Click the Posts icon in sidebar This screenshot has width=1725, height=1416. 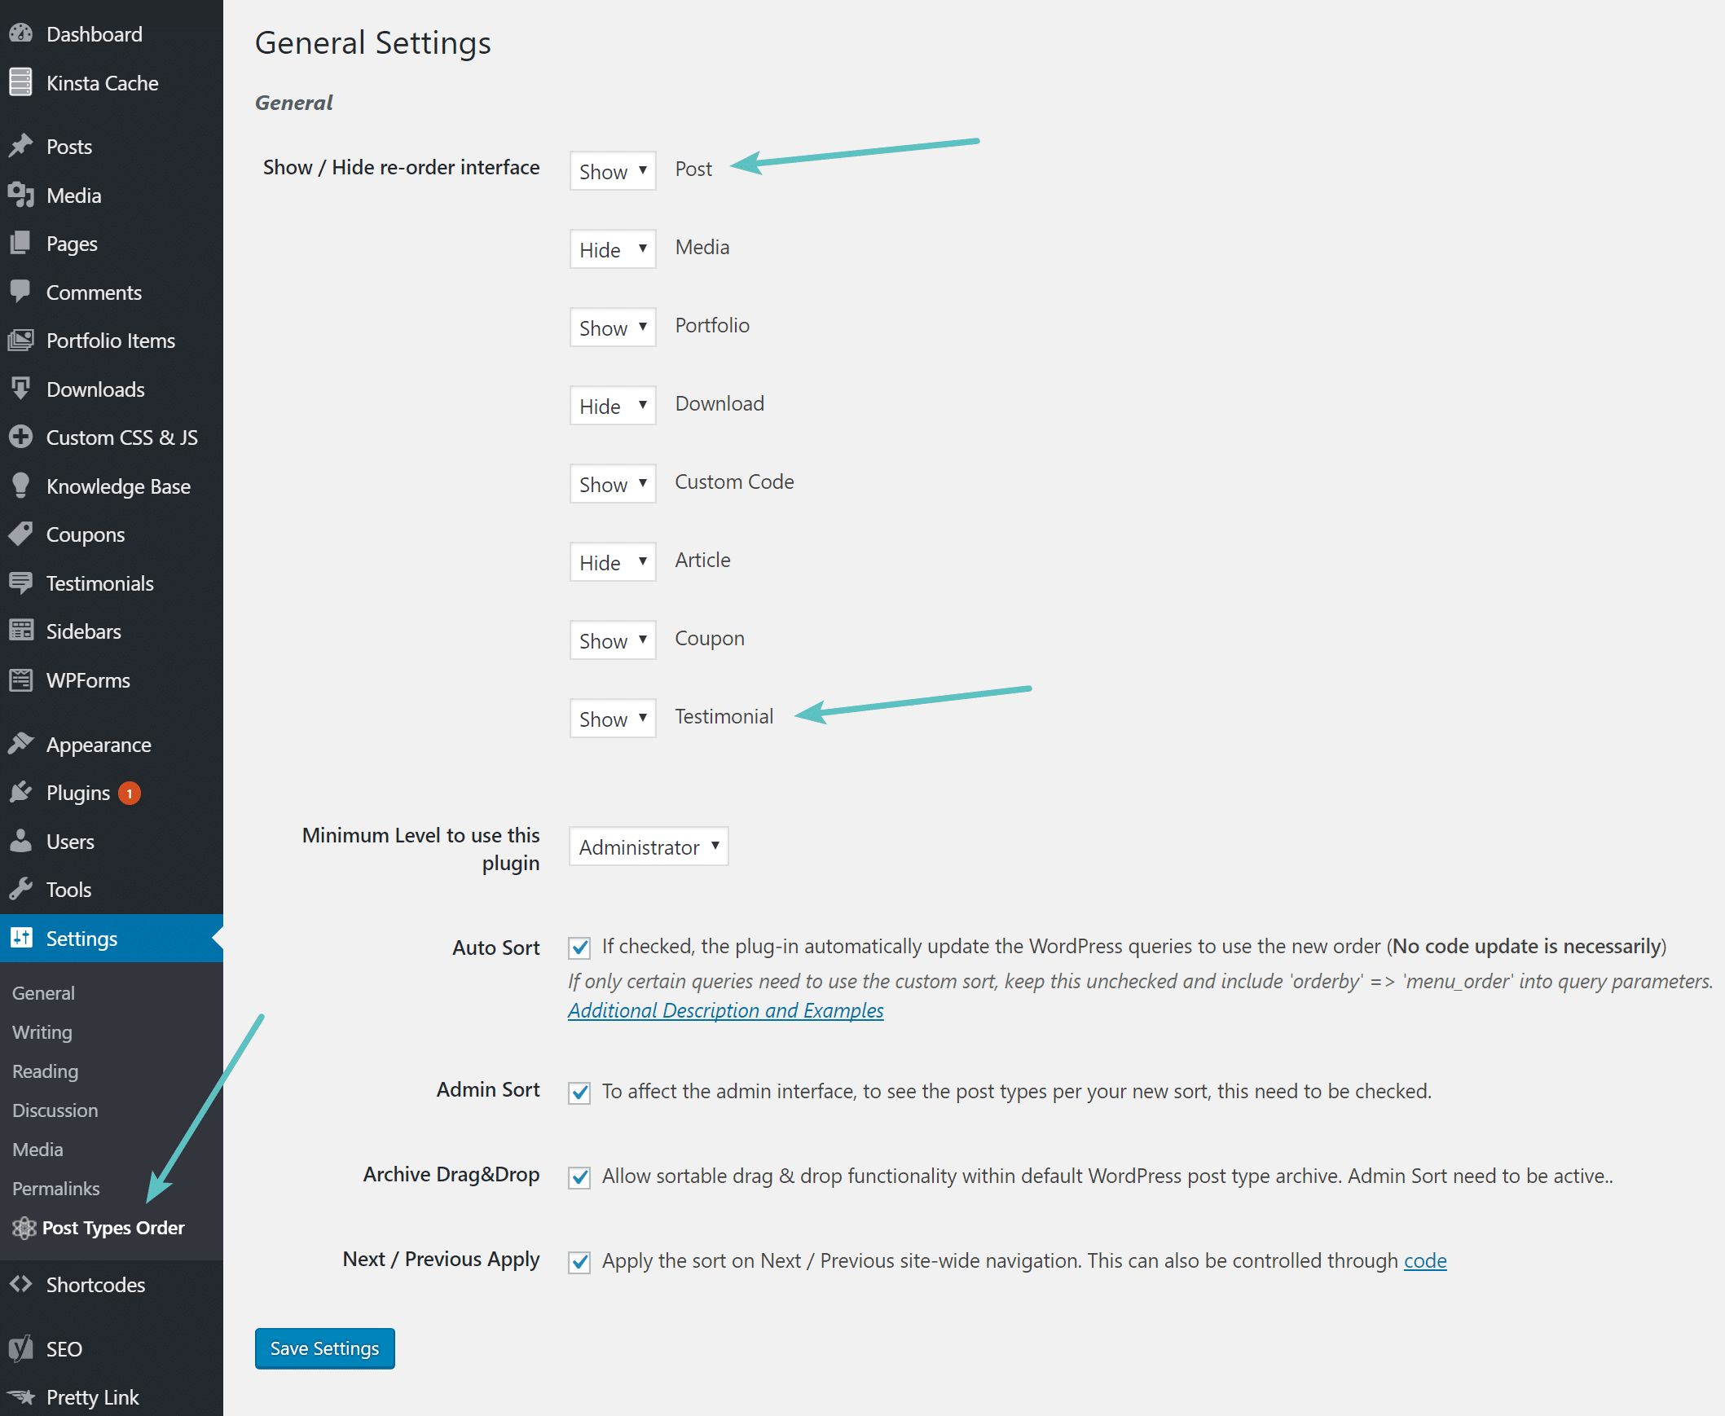23,145
